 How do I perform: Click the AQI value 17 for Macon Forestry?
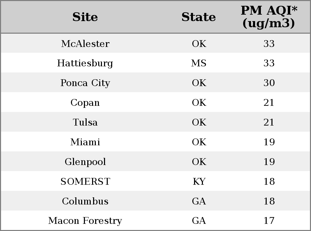click(x=269, y=221)
